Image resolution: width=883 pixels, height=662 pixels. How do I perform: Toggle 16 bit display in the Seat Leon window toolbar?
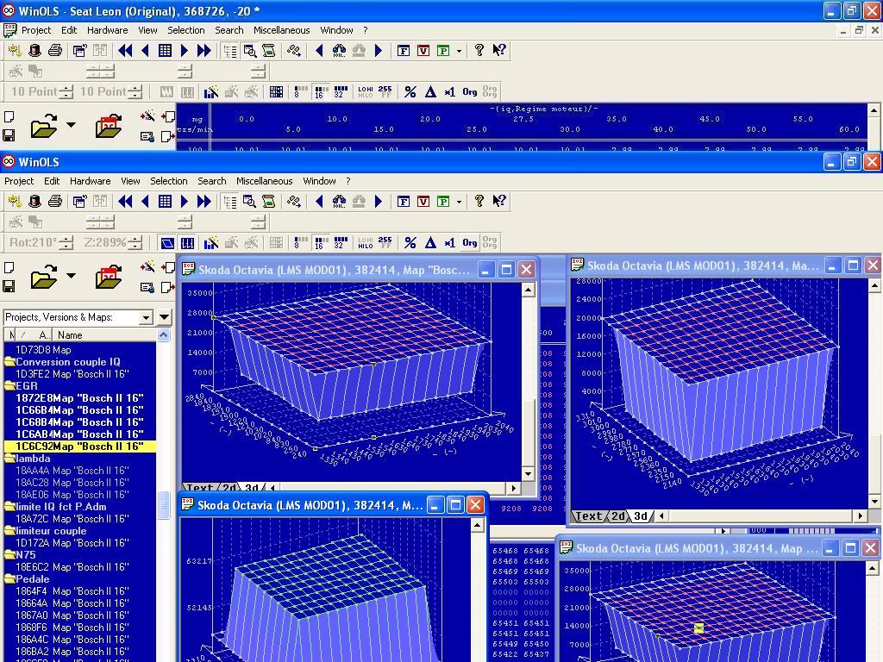pos(321,91)
